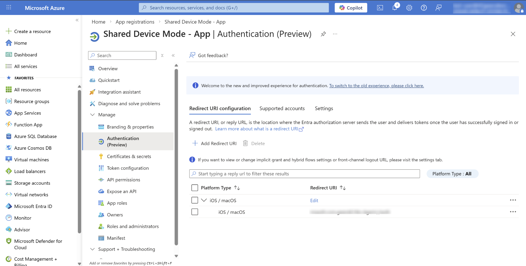
Task: Click the reply URL filter input field
Action: (x=305, y=174)
